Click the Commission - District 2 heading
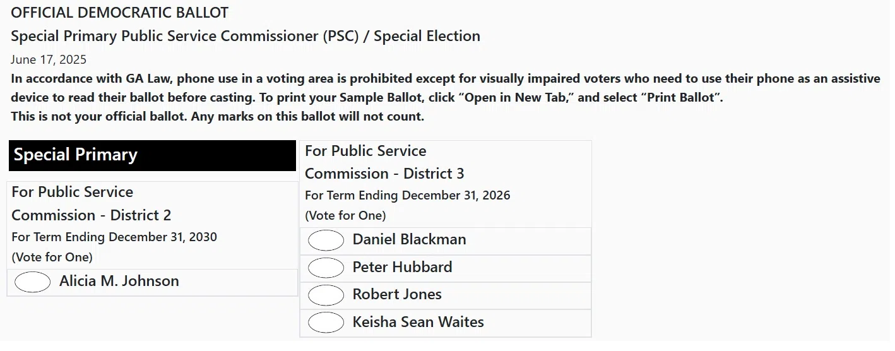This screenshot has height=351, width=895. point(91,215)
